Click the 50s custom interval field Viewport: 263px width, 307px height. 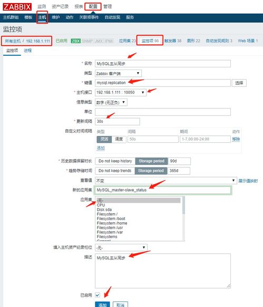tap(153, 139)
